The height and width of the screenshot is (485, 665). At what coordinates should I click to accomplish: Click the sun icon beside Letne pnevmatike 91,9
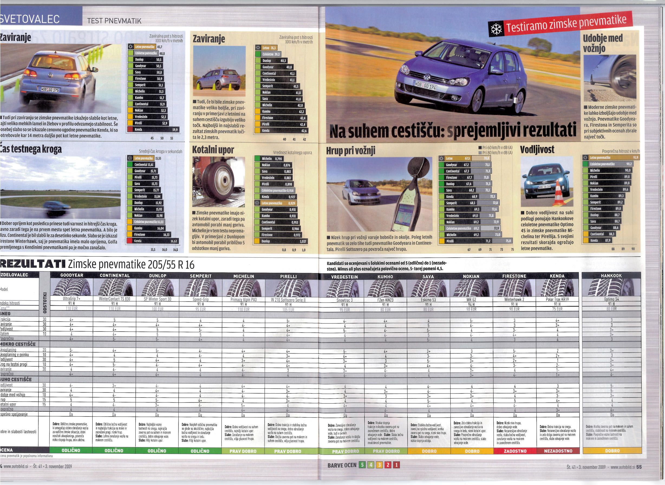click(x=585, y=158)
